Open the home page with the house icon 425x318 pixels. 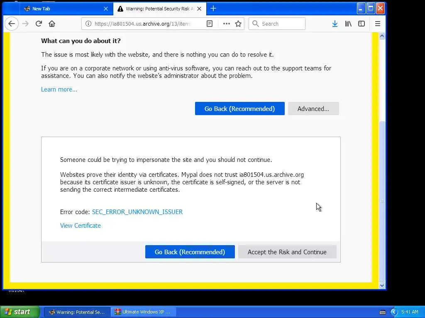click(52, 24)
